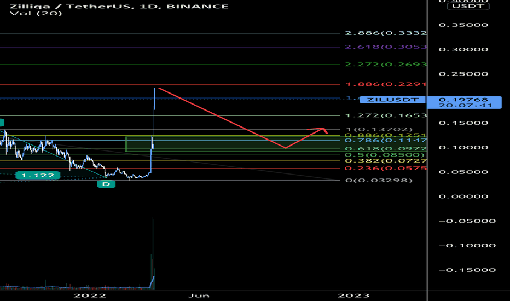Click the 2023 time axis label
Image resolution: width=510 pixels, height=301 pixels.
click(353, 296)
